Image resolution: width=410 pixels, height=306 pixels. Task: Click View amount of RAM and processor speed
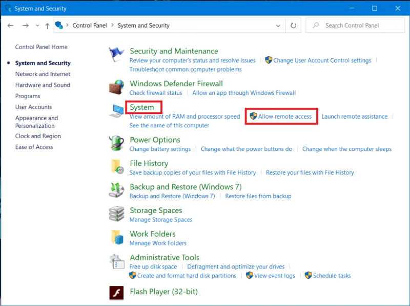(184, 117)
